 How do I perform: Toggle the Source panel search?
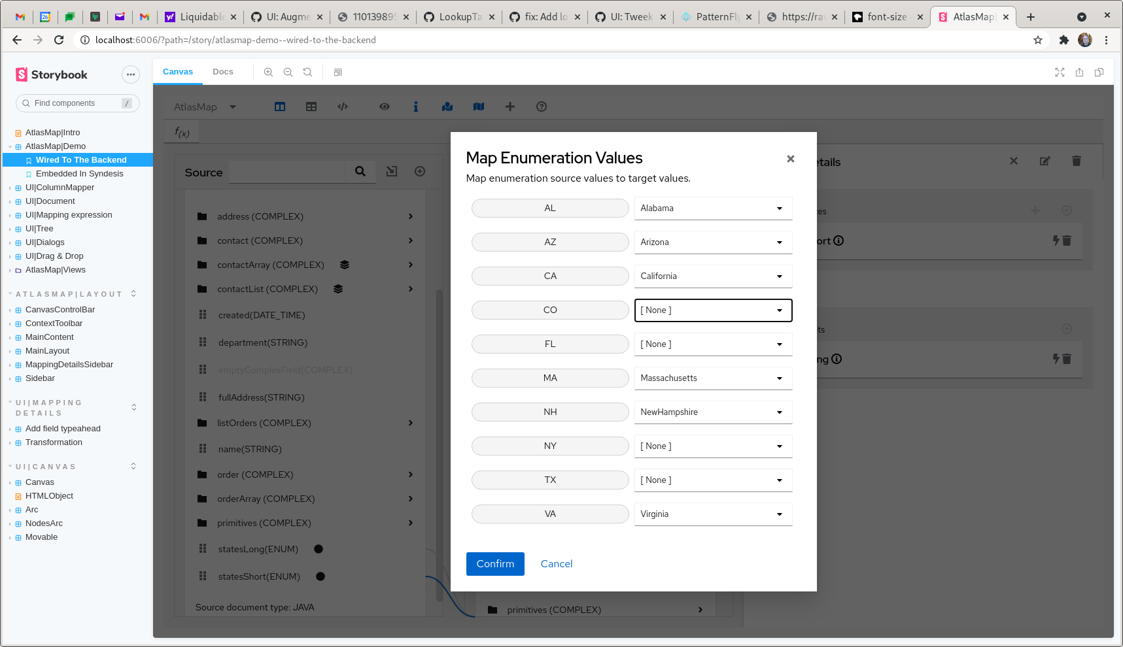[360, 171]
